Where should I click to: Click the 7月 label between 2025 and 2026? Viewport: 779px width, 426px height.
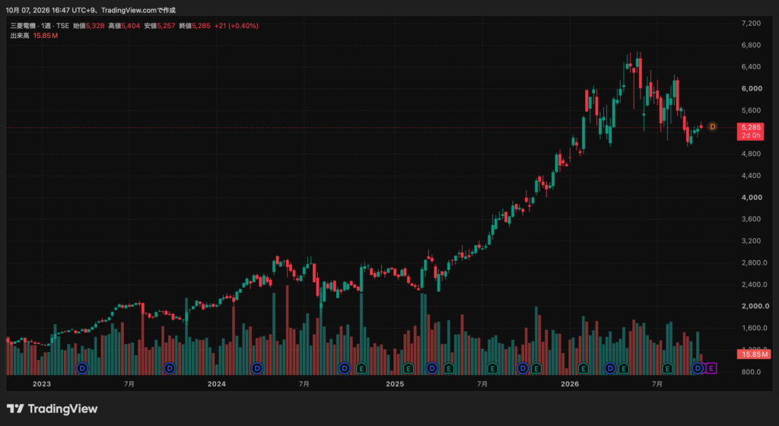[x=482, y=384]
